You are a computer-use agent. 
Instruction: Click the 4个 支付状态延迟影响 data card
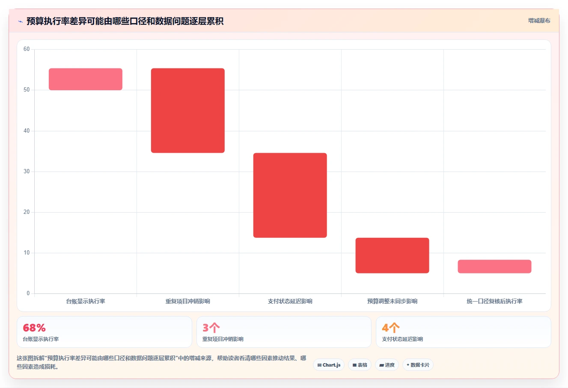click(x=464, y=332)
